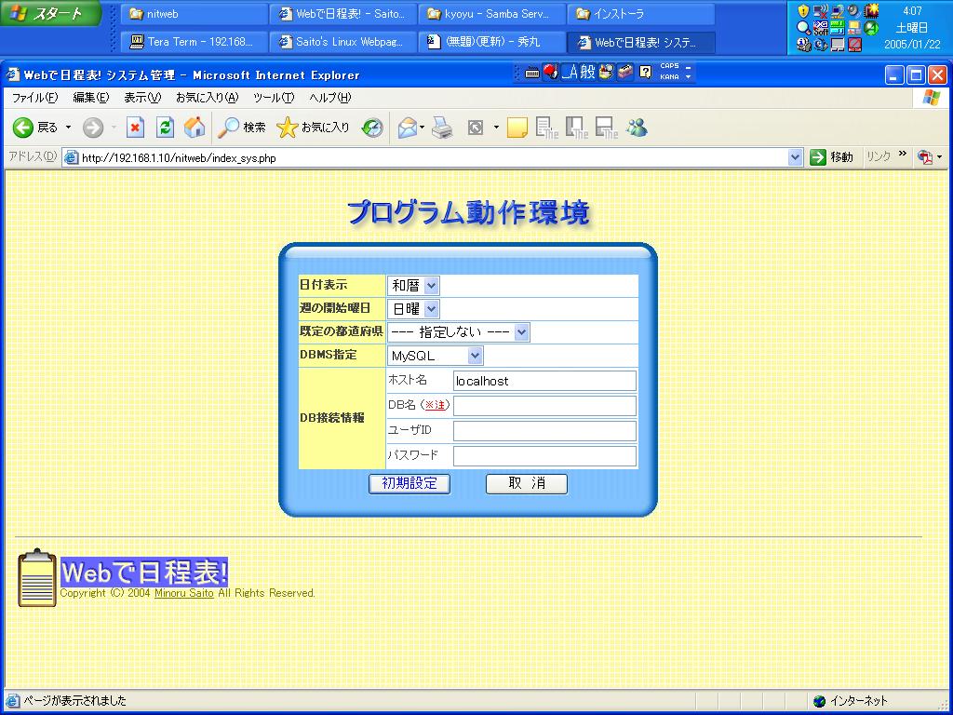Open the DBMS指定 MySQL dropdown
Image resolution: width=953 pixels, height=715 pixels.
point(436,356)
